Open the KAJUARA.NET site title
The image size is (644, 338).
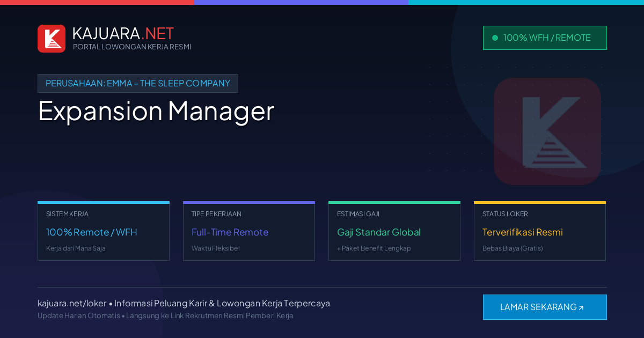pyautogui.click(x=123, y=33)
